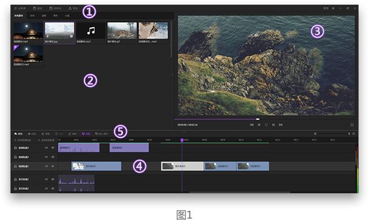The width and height of the screenshot is (369, 220).
Task: Click the timeline horizontal scrollbar
Action: pos(240,192)
